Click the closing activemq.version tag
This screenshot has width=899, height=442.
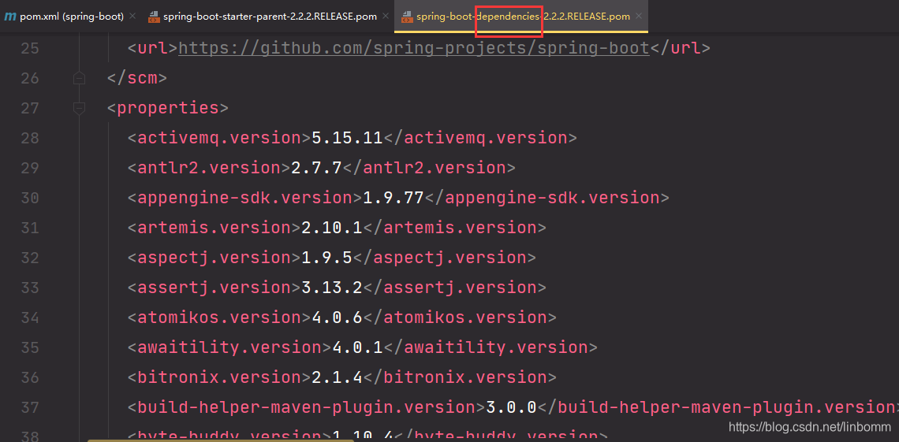(x=480, y=137)
